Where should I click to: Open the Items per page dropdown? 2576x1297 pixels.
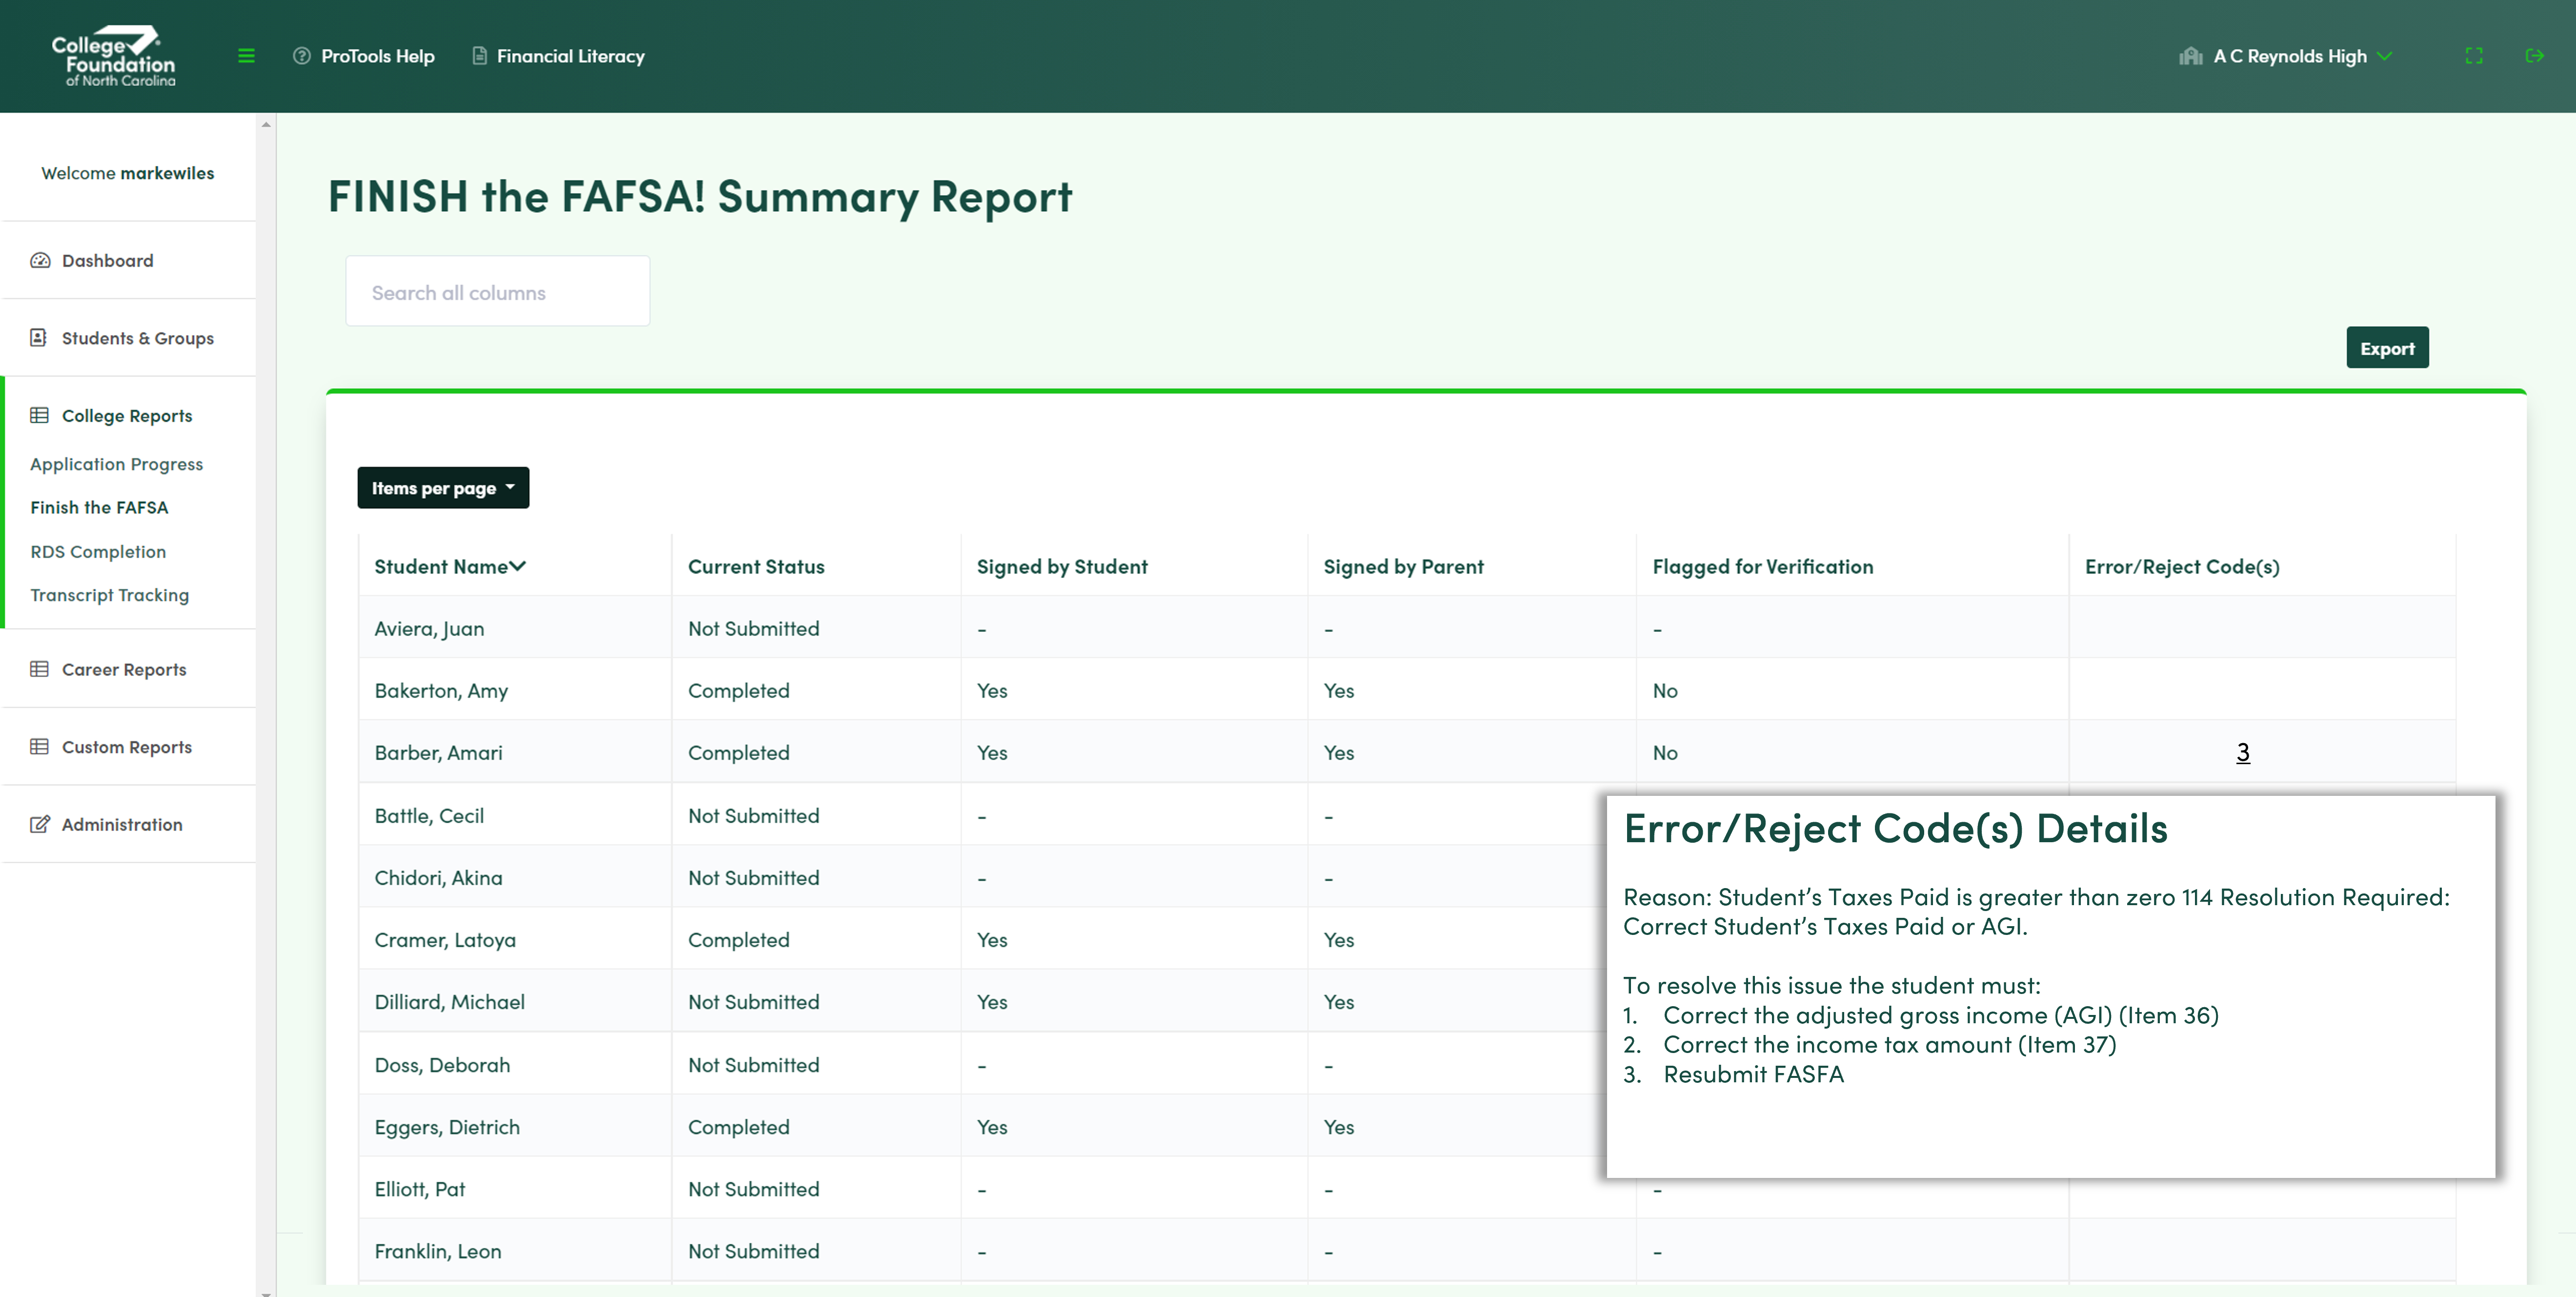[443, 488]
